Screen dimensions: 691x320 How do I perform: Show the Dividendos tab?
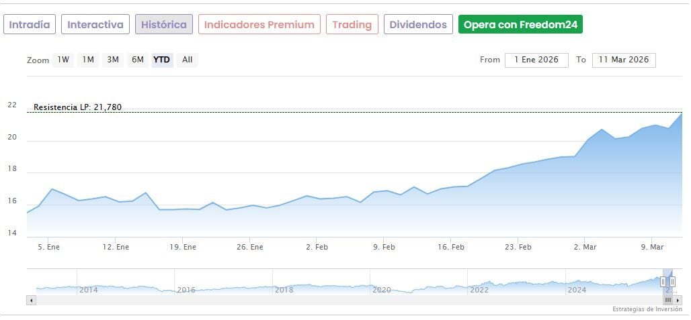[417, 25]
